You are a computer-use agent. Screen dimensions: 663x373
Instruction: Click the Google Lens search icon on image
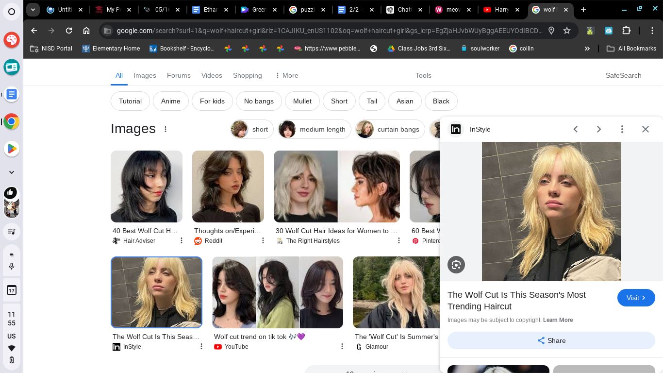tap(456, 265)
